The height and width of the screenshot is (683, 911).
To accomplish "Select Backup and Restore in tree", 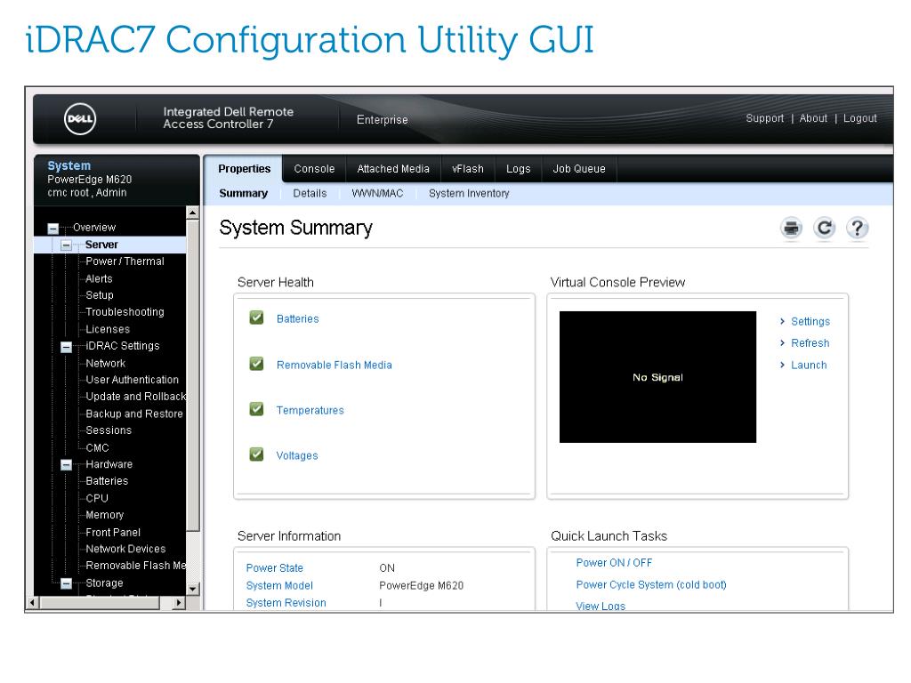I will click(133, 414).
